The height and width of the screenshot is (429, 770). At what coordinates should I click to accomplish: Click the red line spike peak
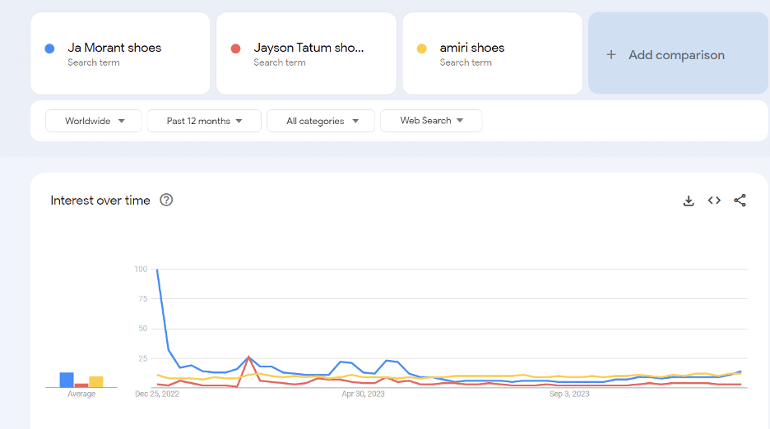(249, 357)
